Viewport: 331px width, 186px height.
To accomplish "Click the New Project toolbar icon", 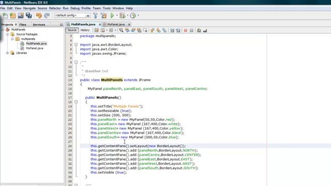I will [x=13, y=16].
